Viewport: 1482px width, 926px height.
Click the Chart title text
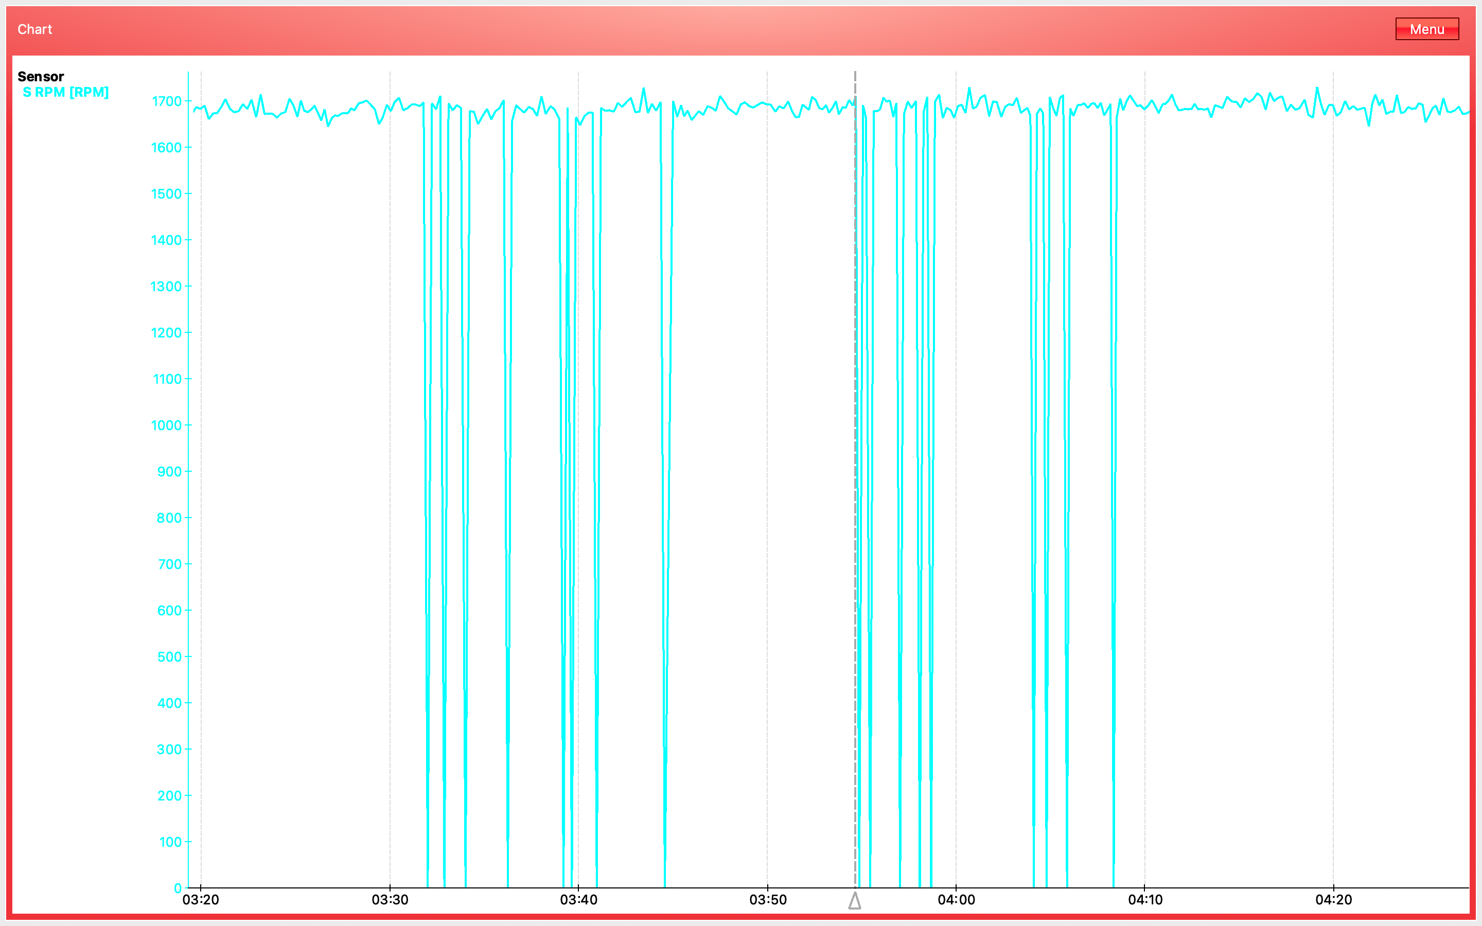point(34,29)
